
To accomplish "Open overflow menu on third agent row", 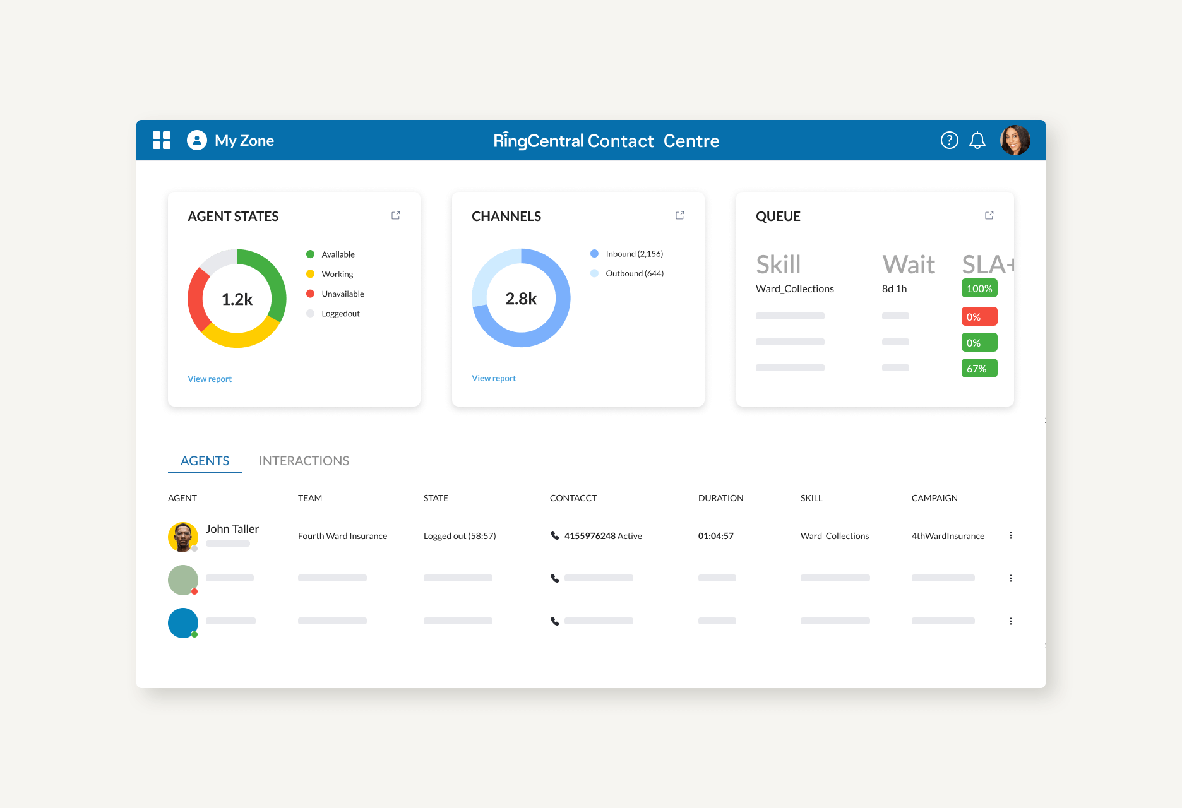I will [1011, 621].
